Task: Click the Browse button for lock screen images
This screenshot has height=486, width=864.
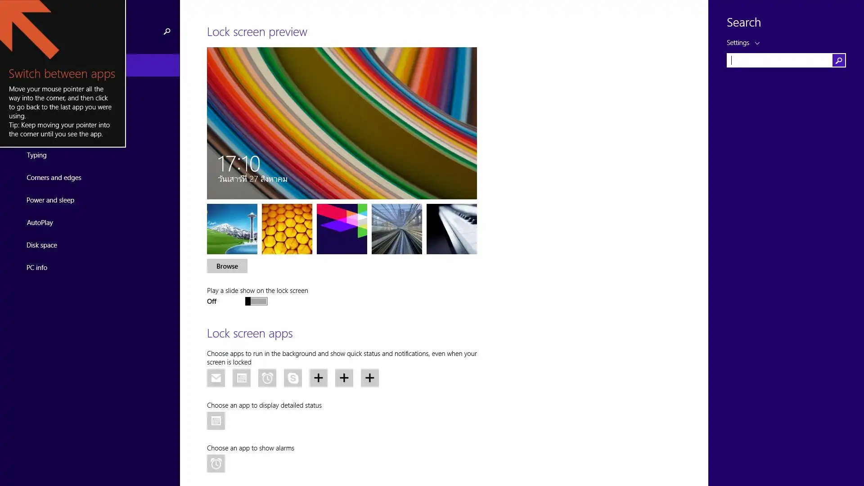Action: (x=227, y=266)
